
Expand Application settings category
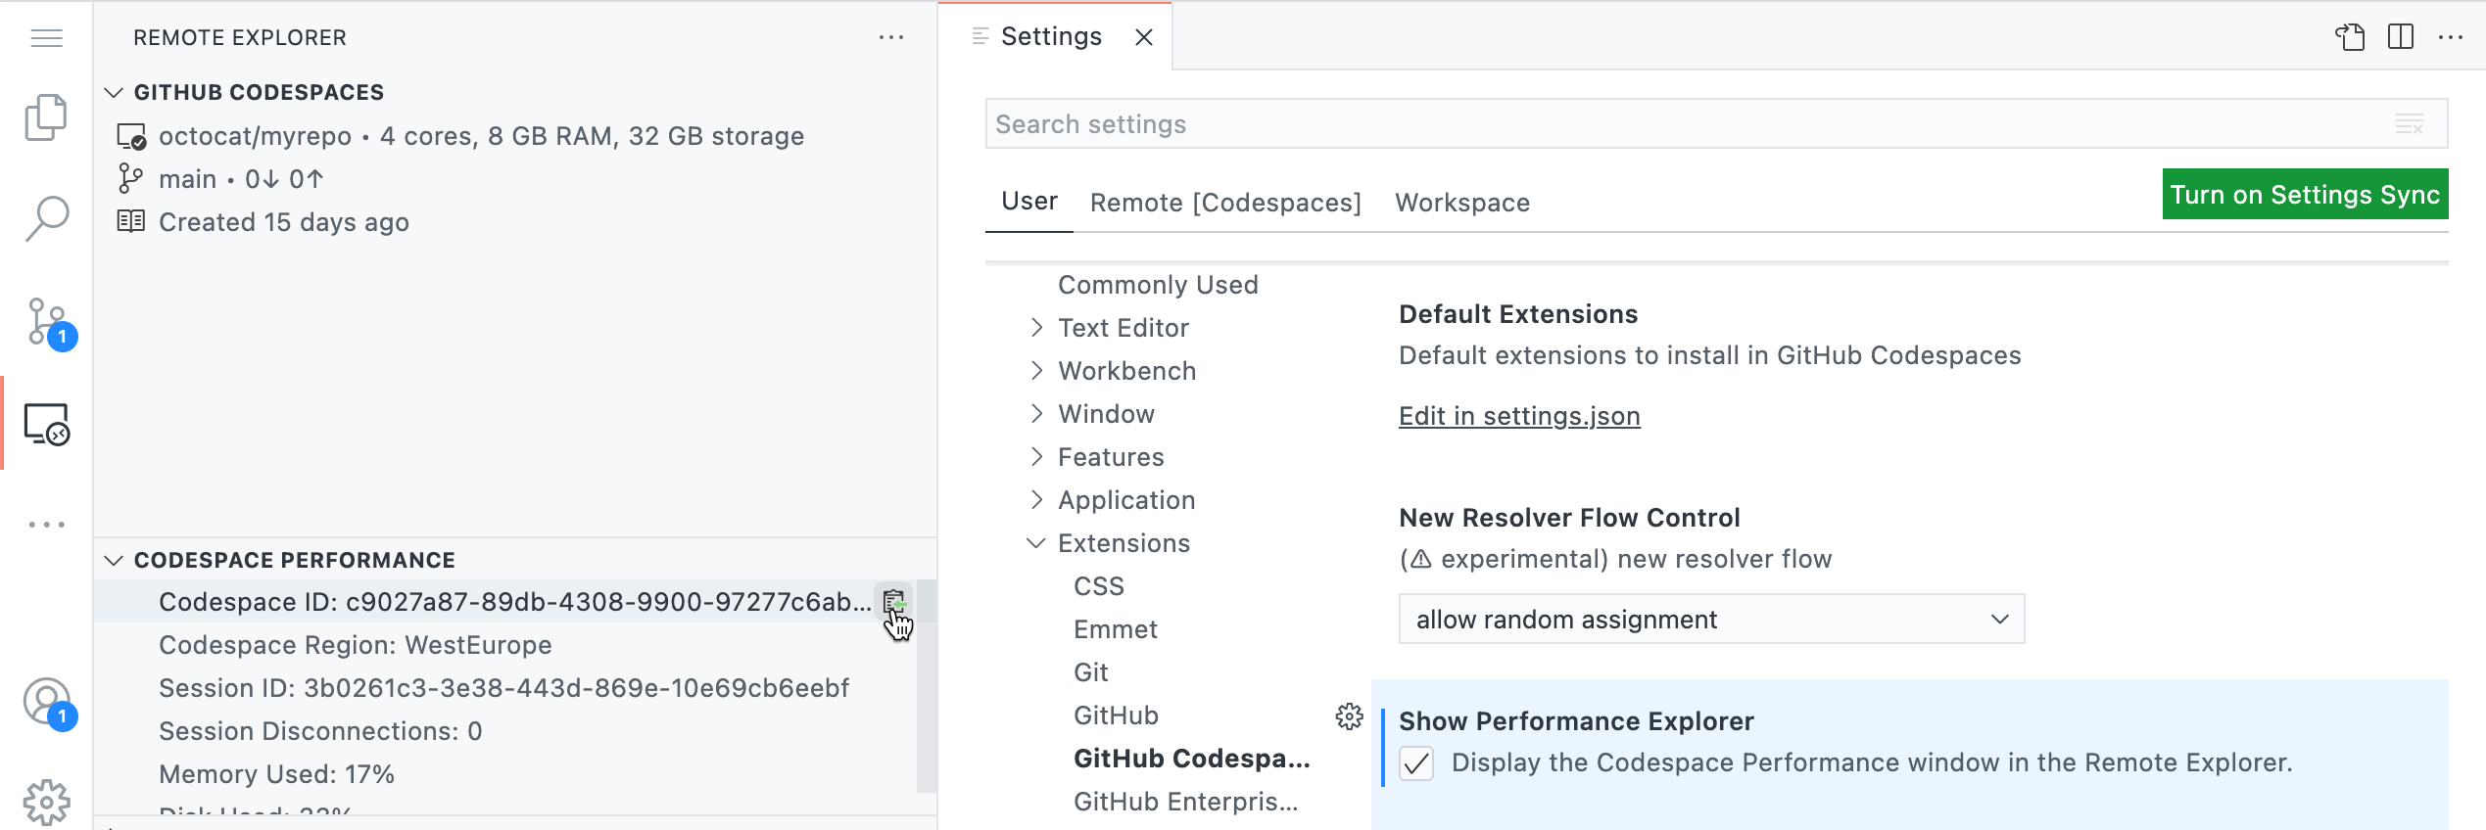[1036, 500]
